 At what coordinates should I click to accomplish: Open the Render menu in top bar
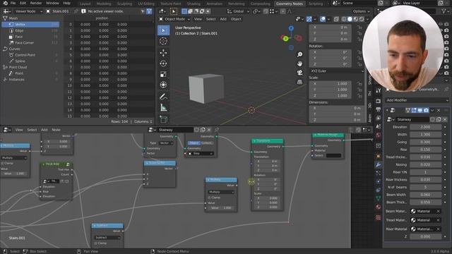pyautogui.click(x=36, y=3)
